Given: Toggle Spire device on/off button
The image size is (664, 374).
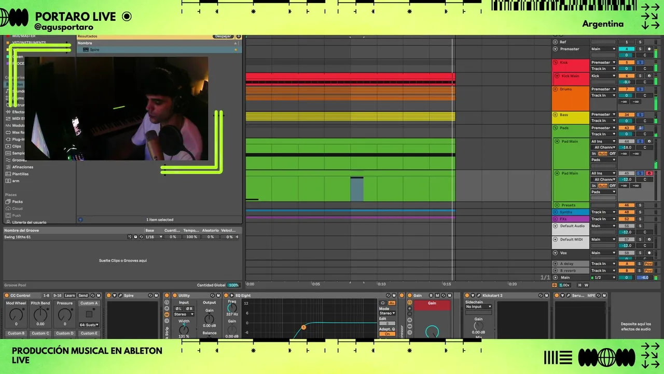Looking at the screenshot, I should [x=109, y=296].
